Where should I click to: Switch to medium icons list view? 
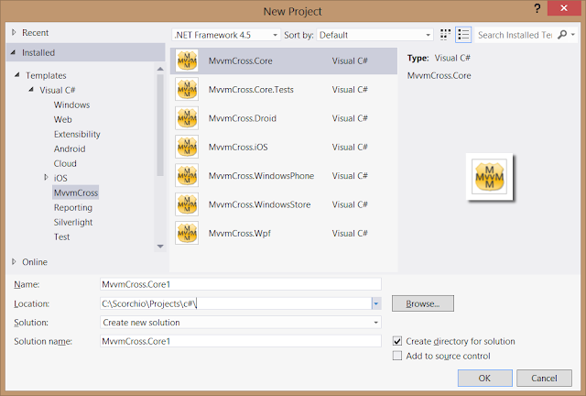[x=463, y=35]
